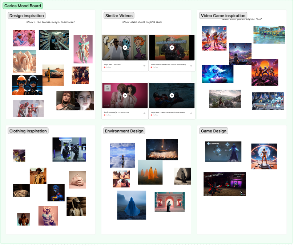Select the Video Game inspiration section label
Screen dimensions: 294x246
pos(223,16)
